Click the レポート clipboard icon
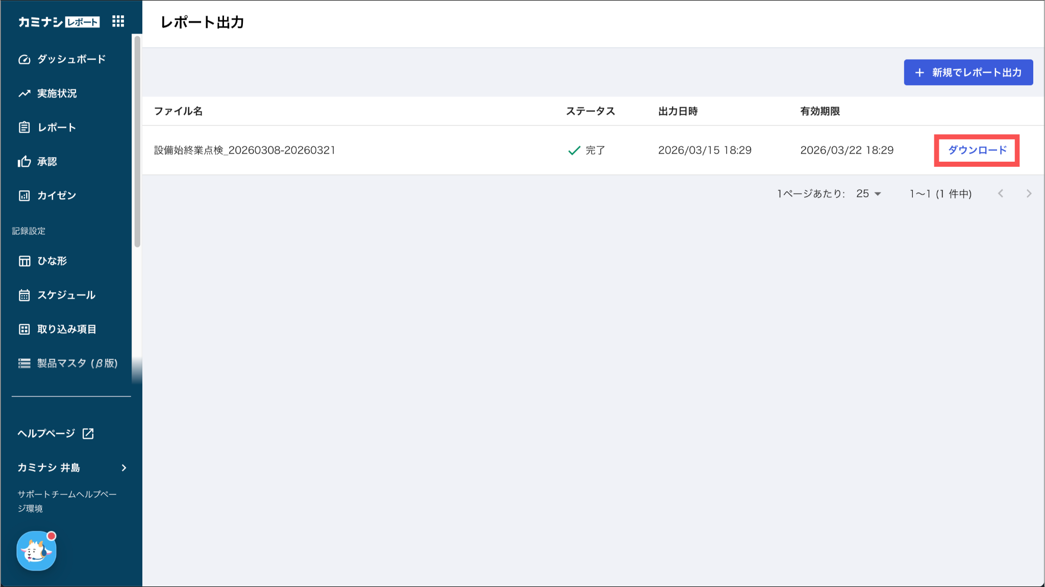This screenshot has width=1045, height=587. 24,127
